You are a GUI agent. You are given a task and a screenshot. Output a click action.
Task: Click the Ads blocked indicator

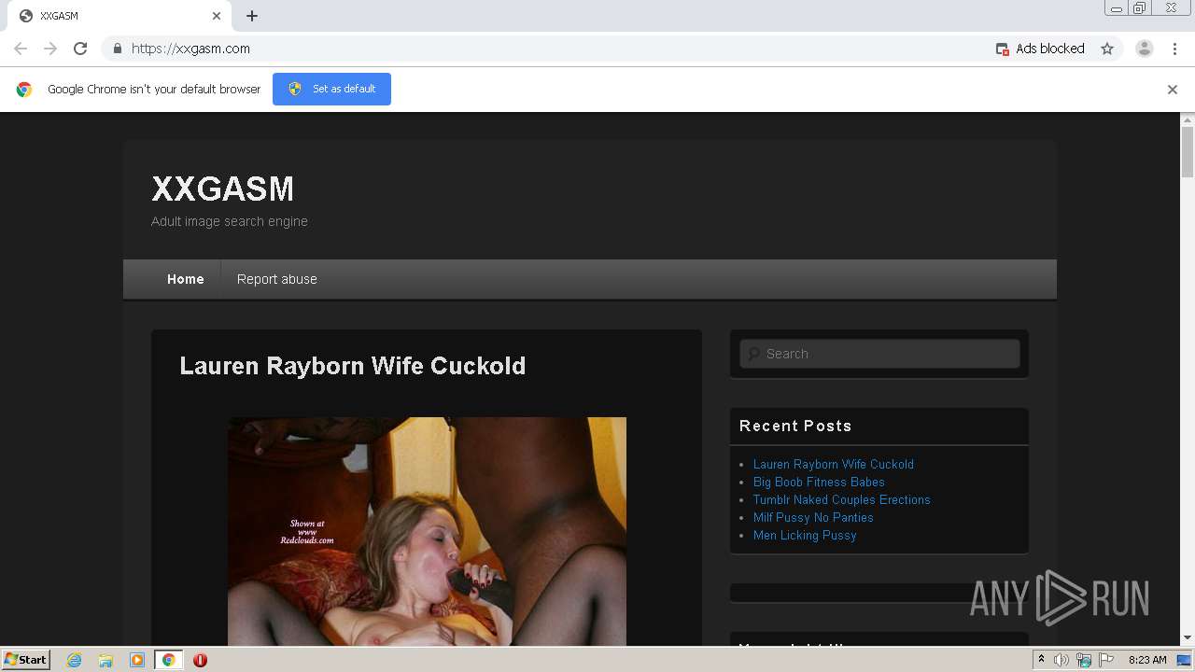(1040, 49)
